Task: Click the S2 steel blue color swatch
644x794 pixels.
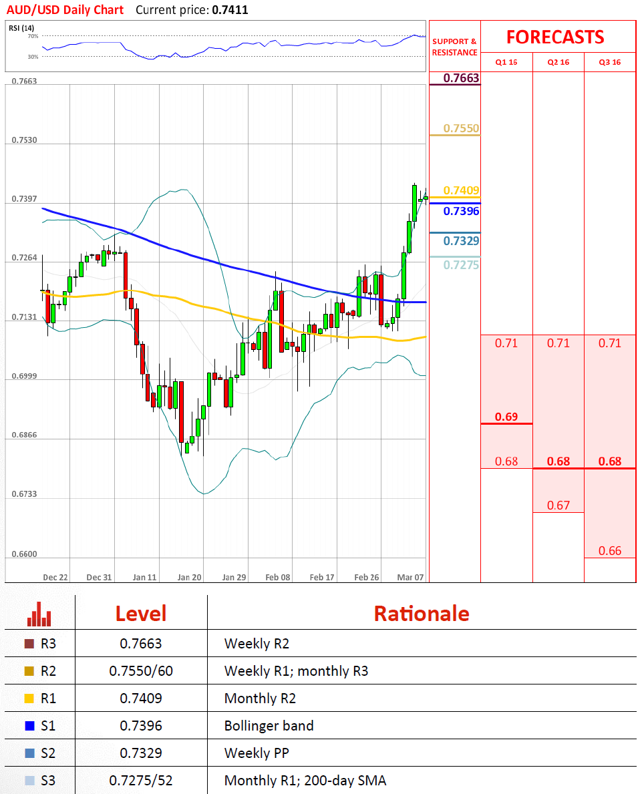Action: pyautogui.click(x=29, y=753)
